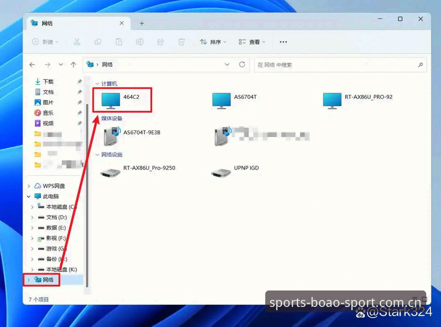
Task: Expand the 数据 (E:) tree node
Action: click(x=32, y=228)
